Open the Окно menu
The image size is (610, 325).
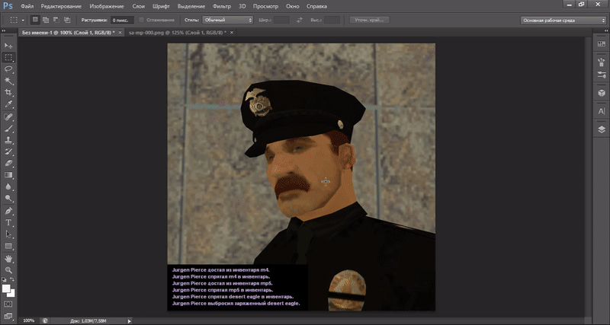click(x=293, y=6)
